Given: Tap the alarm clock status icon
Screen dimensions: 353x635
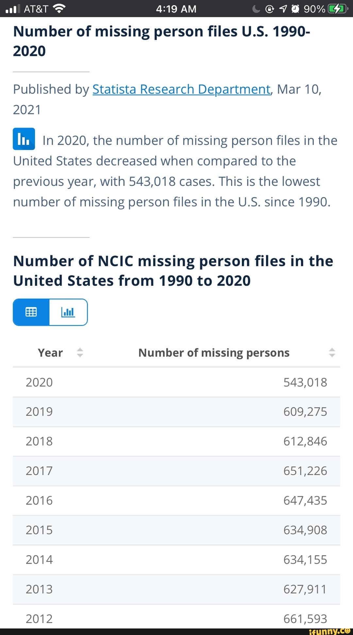Looking at the screenshot, I should (x=295, y=9).
